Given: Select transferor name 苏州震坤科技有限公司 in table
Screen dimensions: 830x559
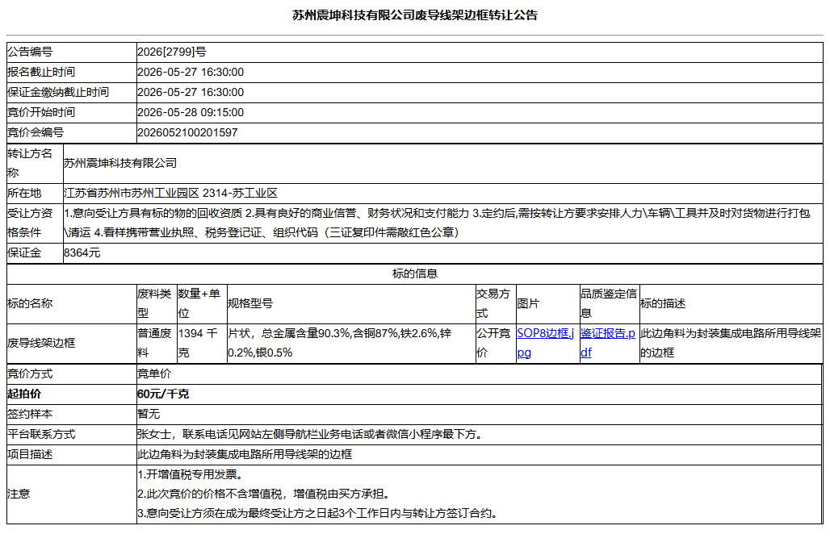Looking at the screenshot, I should point(120,163).
